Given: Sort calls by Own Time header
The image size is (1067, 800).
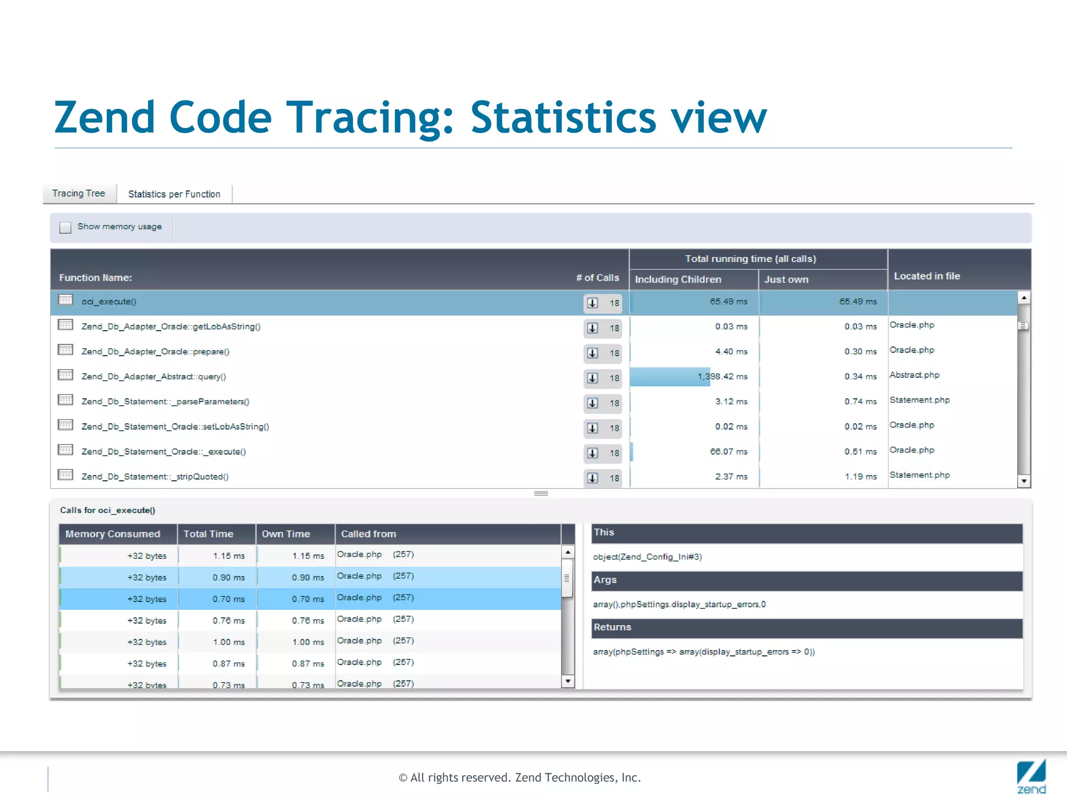Looking at the screenshot, I should point(295,534).
